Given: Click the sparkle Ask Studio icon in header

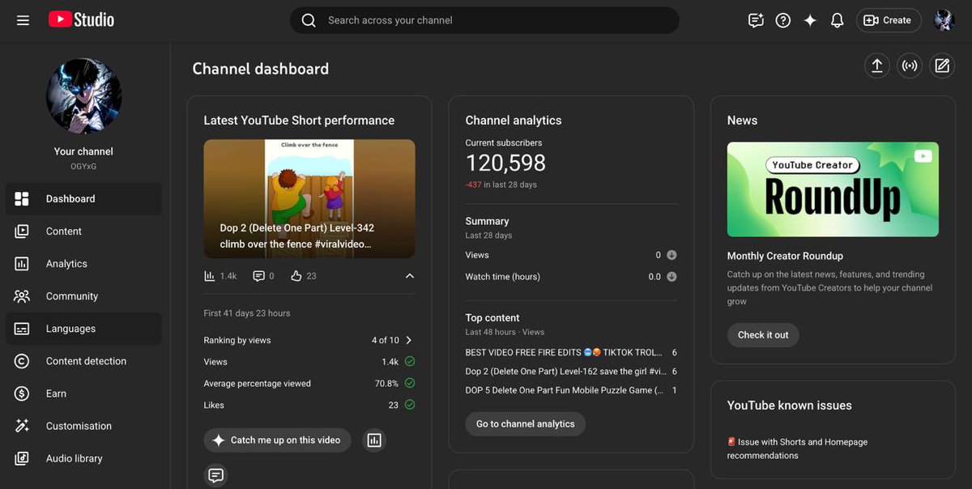Looking at the screenshot, I should coord(810,20).
